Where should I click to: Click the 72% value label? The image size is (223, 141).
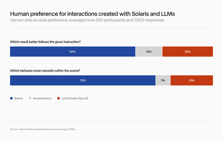[x=83, y=81]
